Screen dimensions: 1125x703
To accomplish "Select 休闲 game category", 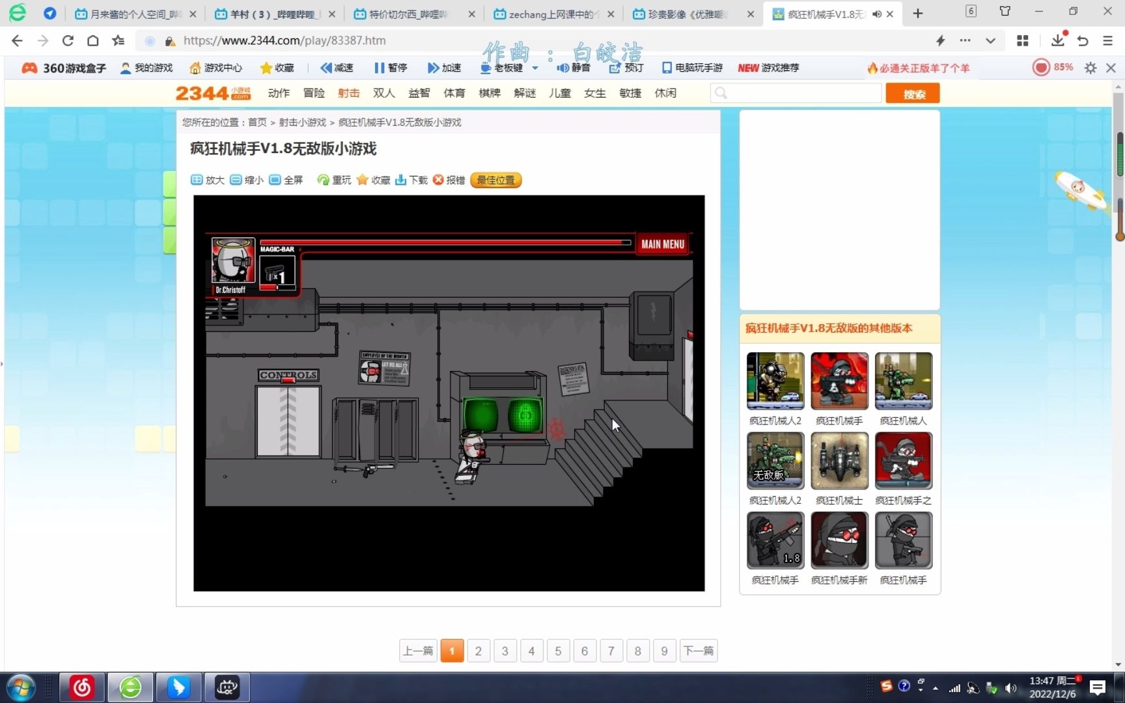I will point(665,93).
